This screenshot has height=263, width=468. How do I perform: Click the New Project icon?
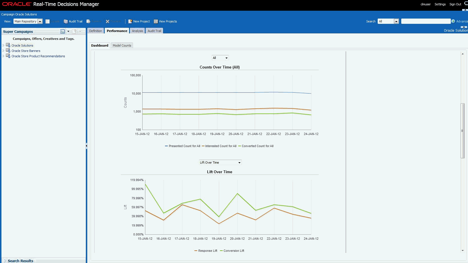coord(130,21)
